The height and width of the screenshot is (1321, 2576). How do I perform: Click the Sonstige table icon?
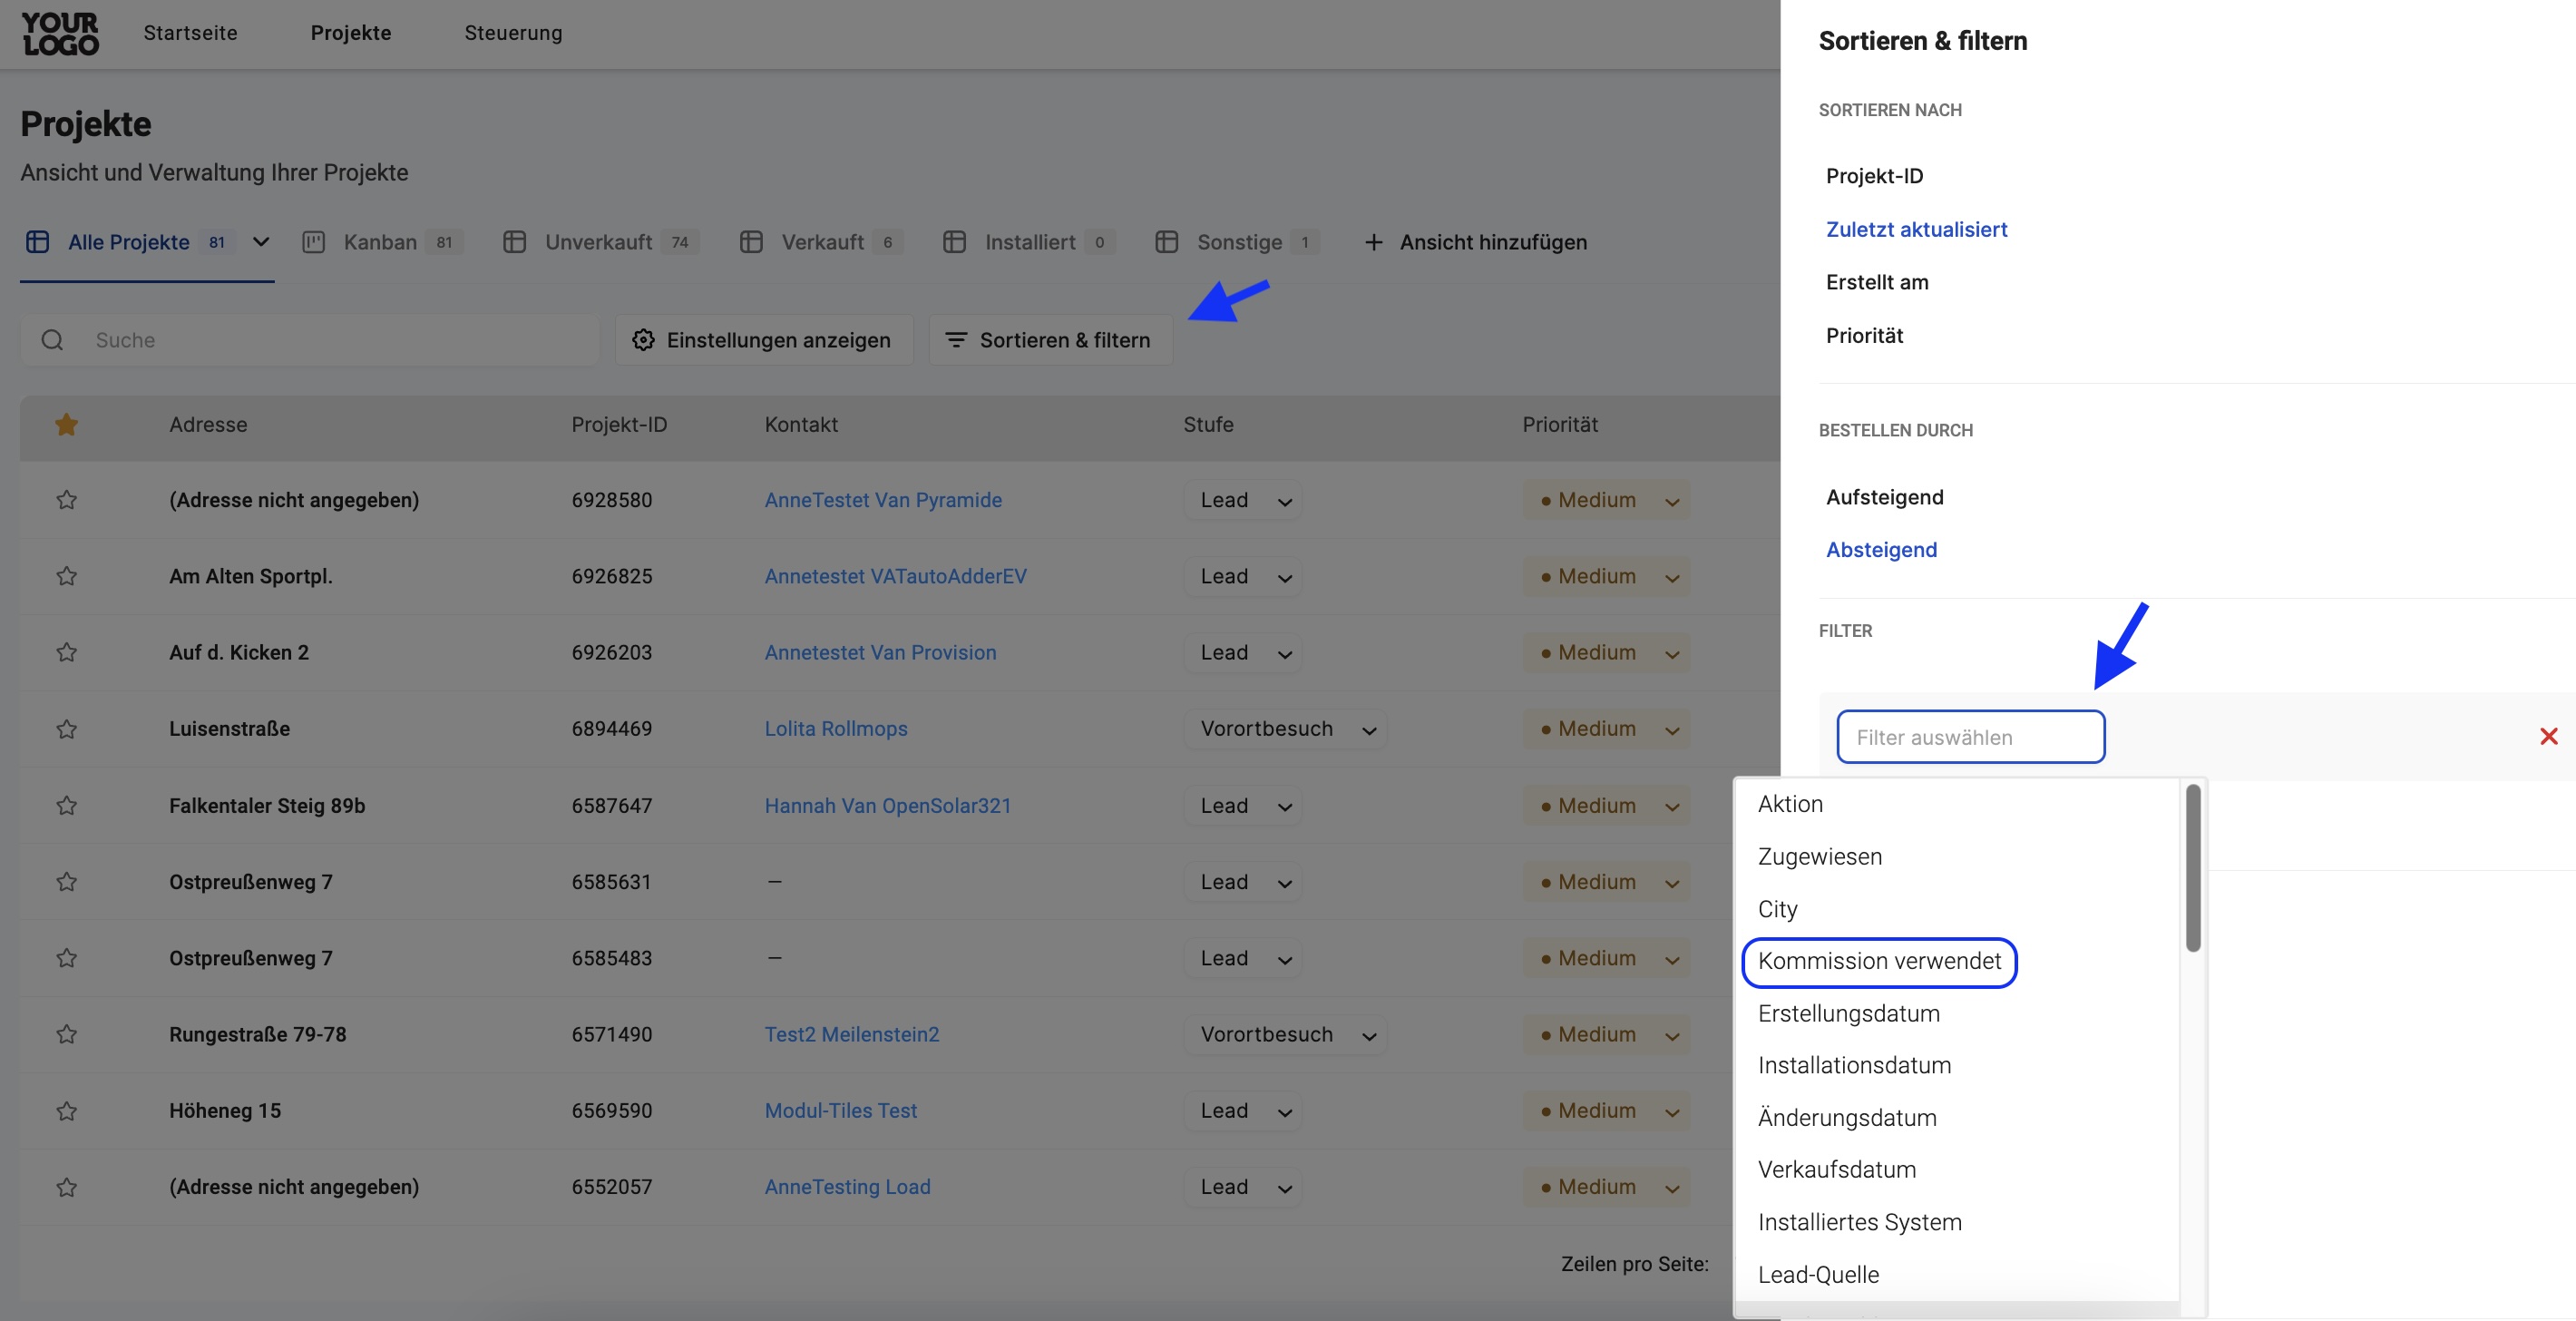[1167, 242]
